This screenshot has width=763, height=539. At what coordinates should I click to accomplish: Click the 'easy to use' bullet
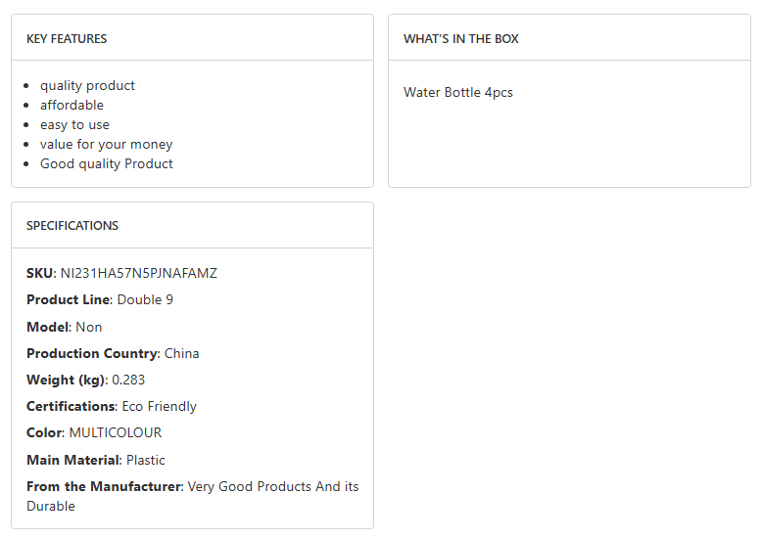(x=74, y=125)
